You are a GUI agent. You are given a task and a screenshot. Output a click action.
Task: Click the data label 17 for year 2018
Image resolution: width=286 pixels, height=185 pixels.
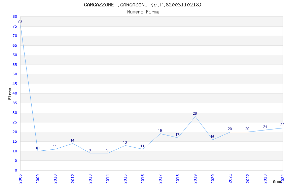point(177,135)
